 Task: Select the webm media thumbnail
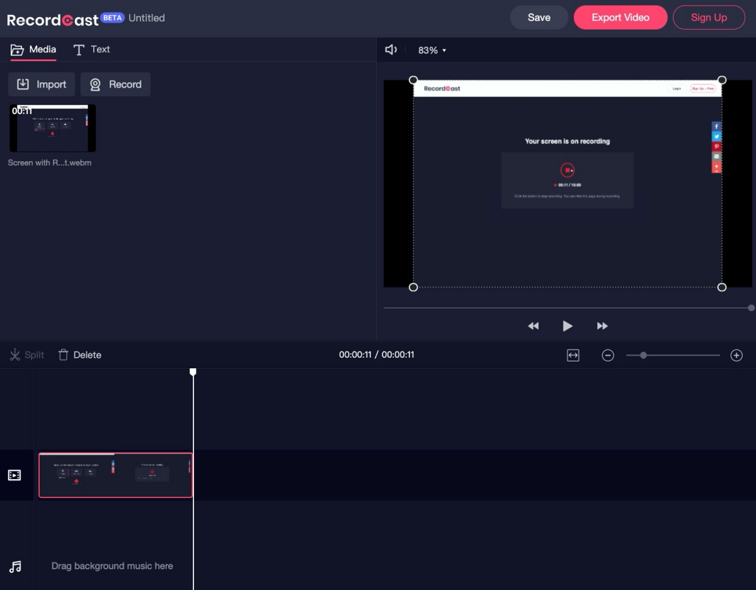coord(53,128)
